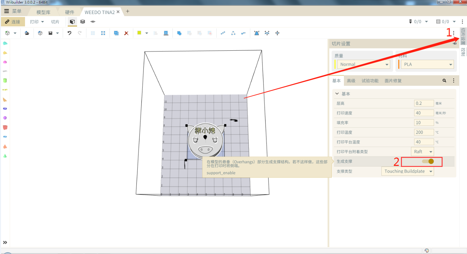Add green cylinder shape from sidebar
Viewport: 467px width, 254px height.
(5, 80)
